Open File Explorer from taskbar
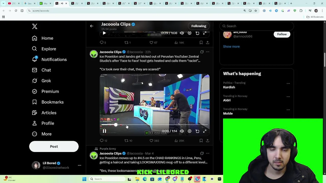The height and width of the screenshot is (183, 326). 137,179
